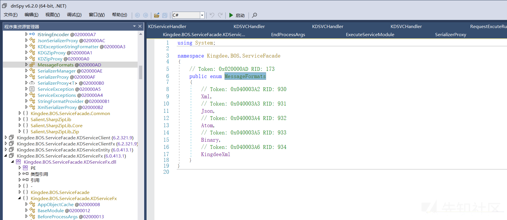Image resolution: width=507 pixels, height=220 pixels.
Task: Select KDZipProxy @020000A0 tree item
Action: tap(63, 59)
